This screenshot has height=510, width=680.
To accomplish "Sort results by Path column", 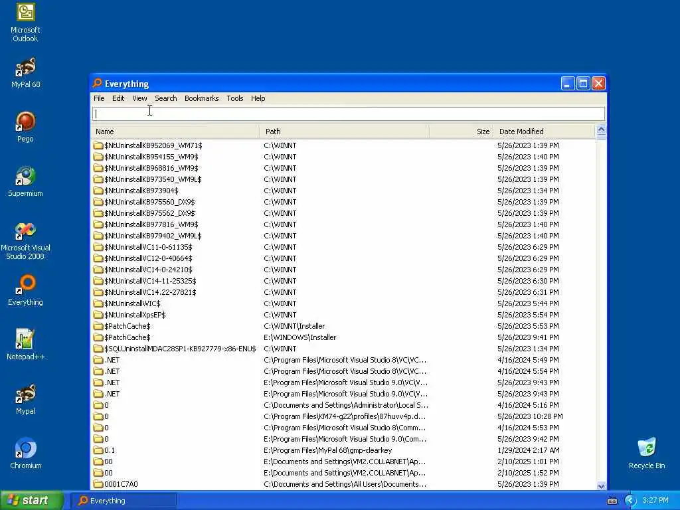I will point(345,131).
